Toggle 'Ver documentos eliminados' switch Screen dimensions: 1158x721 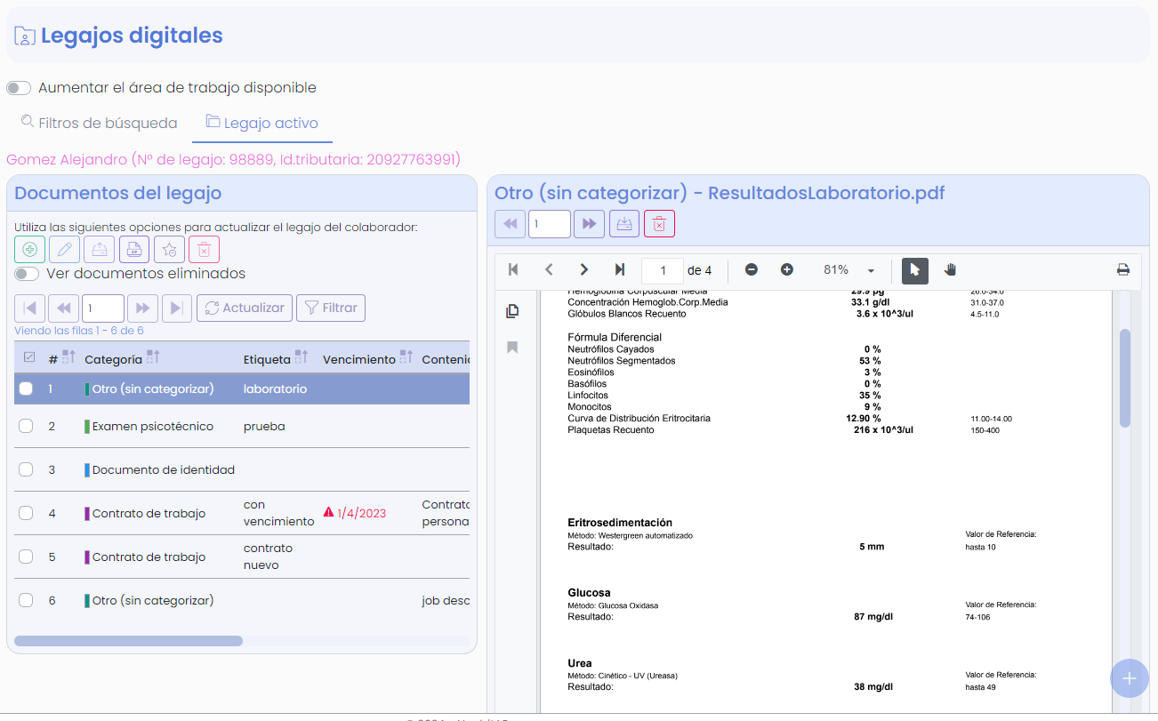point(27,274)
